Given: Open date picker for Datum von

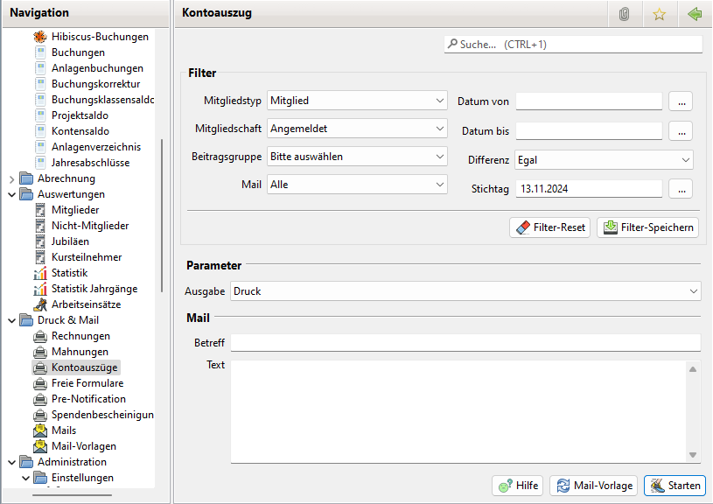Looking at the screenshot, I should 681,101.
